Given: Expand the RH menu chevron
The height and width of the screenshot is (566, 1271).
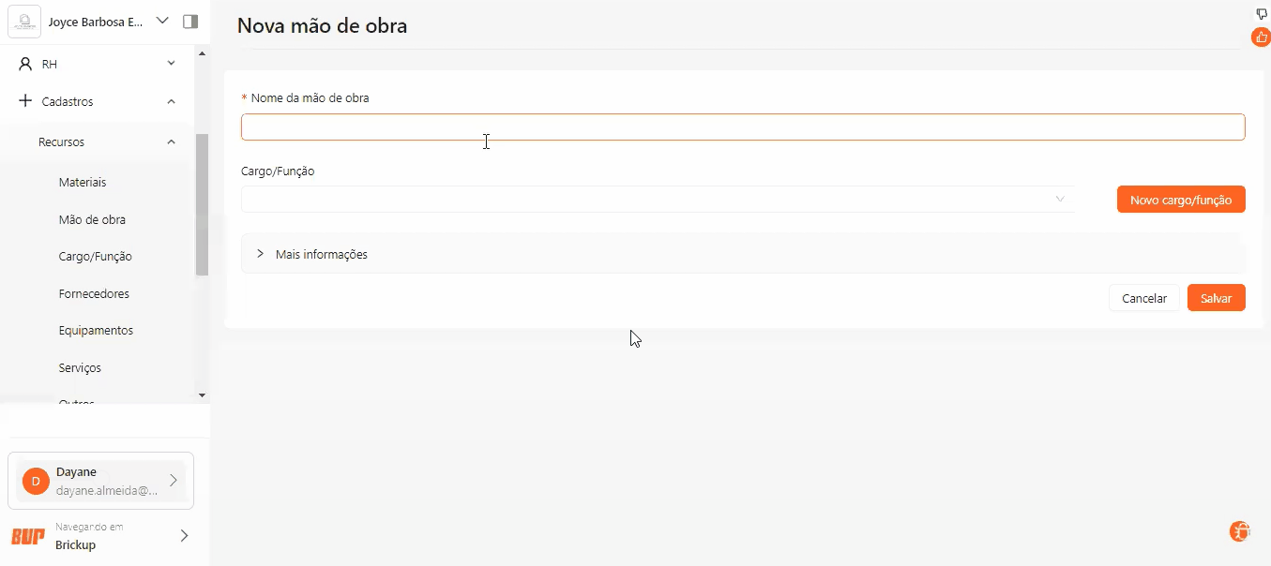Looking at the screenshot, I should pos(171,64).
